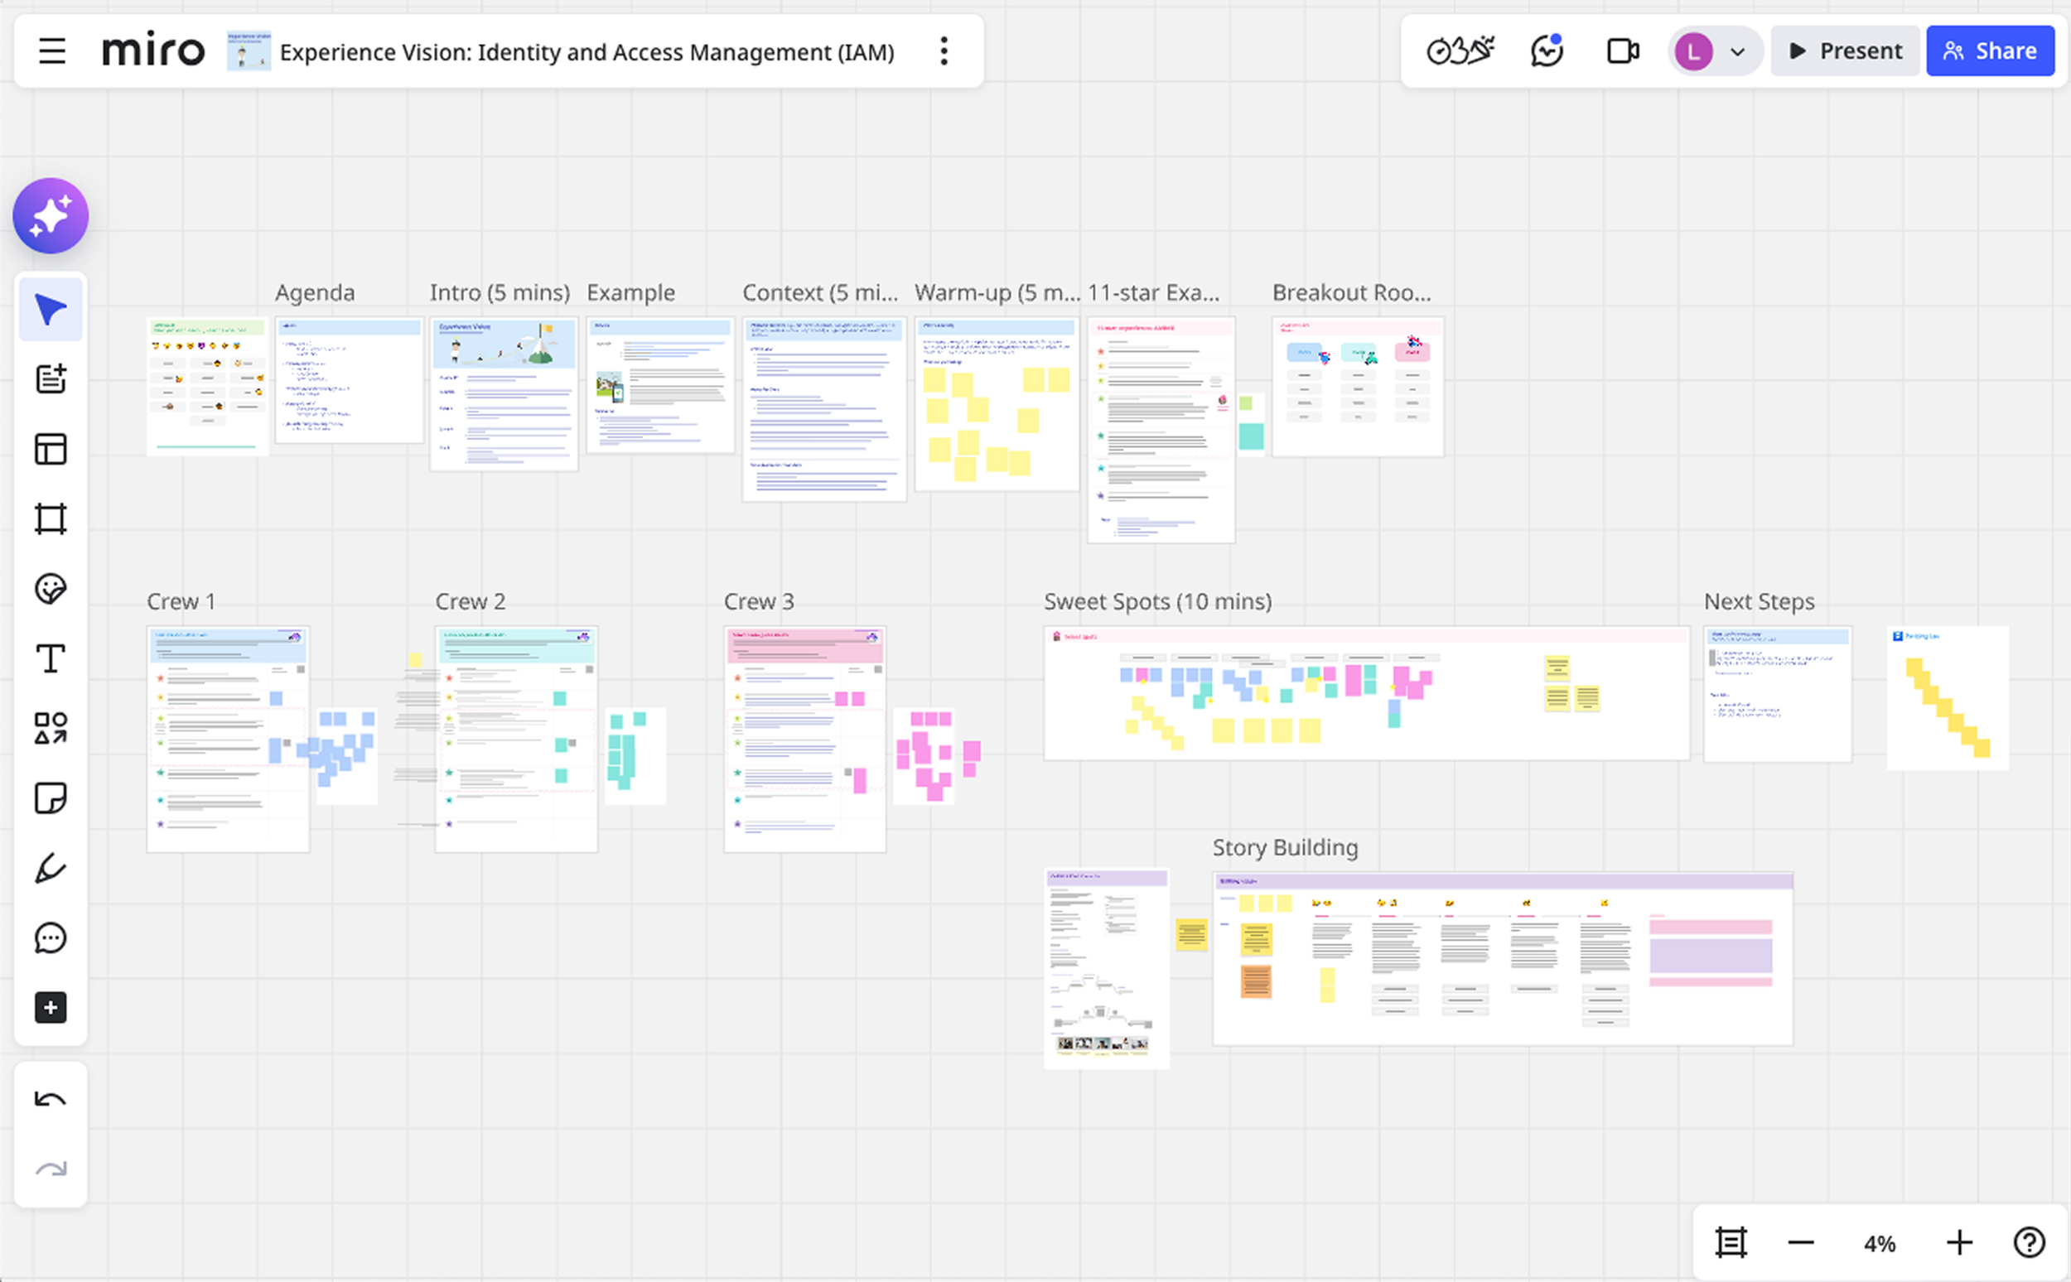Start the video call
Image resolution: width=2071 pixels, height=1282 pixels.
pyautogui.click(x=1622, y=51)
